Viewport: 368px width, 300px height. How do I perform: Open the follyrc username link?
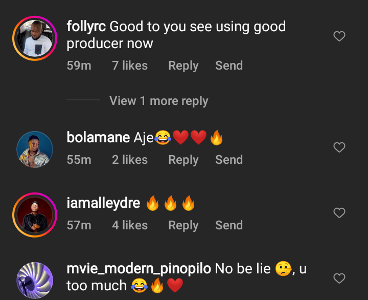86,26
